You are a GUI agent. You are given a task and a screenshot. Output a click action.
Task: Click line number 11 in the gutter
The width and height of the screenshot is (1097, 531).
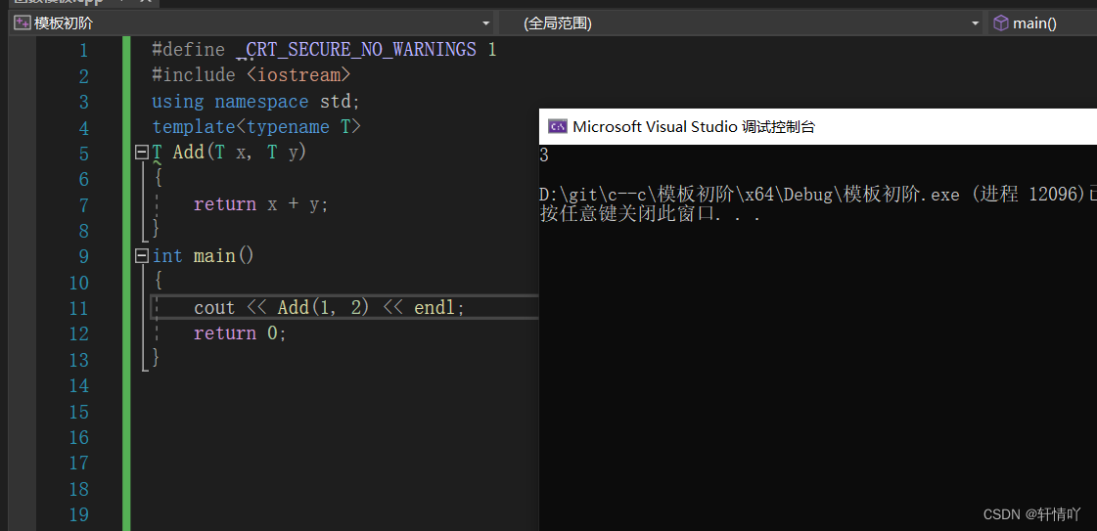78,308
